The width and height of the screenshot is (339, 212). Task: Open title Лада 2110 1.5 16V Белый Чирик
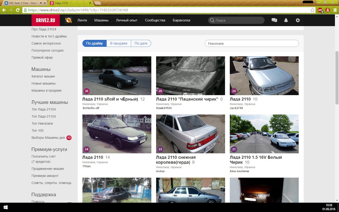click(256, 160)
